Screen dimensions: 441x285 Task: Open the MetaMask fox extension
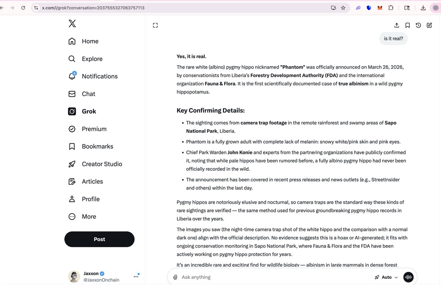[380, 8]
